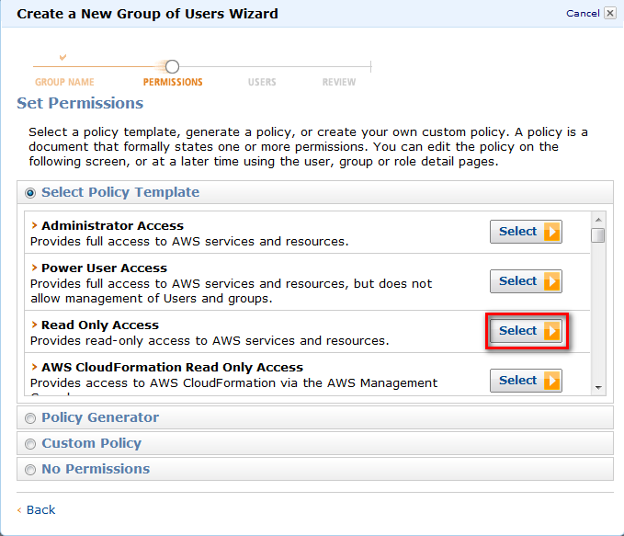
Task: Click orange arrow on Power User Select
Action: click(x=552, y=281)
